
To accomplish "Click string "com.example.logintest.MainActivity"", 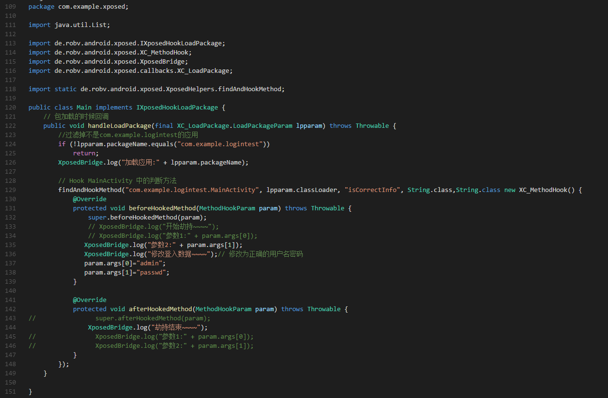I will pos(192,190).
